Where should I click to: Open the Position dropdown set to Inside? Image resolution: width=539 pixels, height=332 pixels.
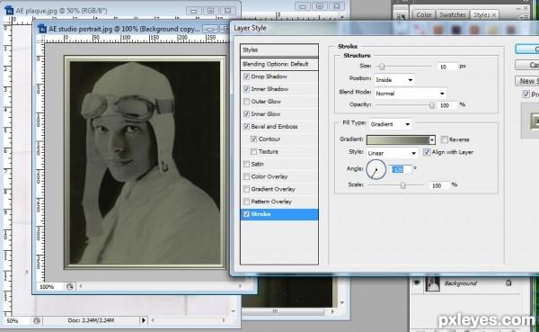(x=394, y=80)
